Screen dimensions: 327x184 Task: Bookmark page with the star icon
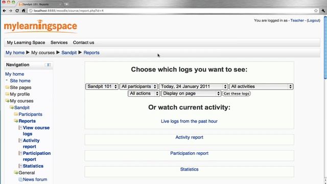(316, 11)
